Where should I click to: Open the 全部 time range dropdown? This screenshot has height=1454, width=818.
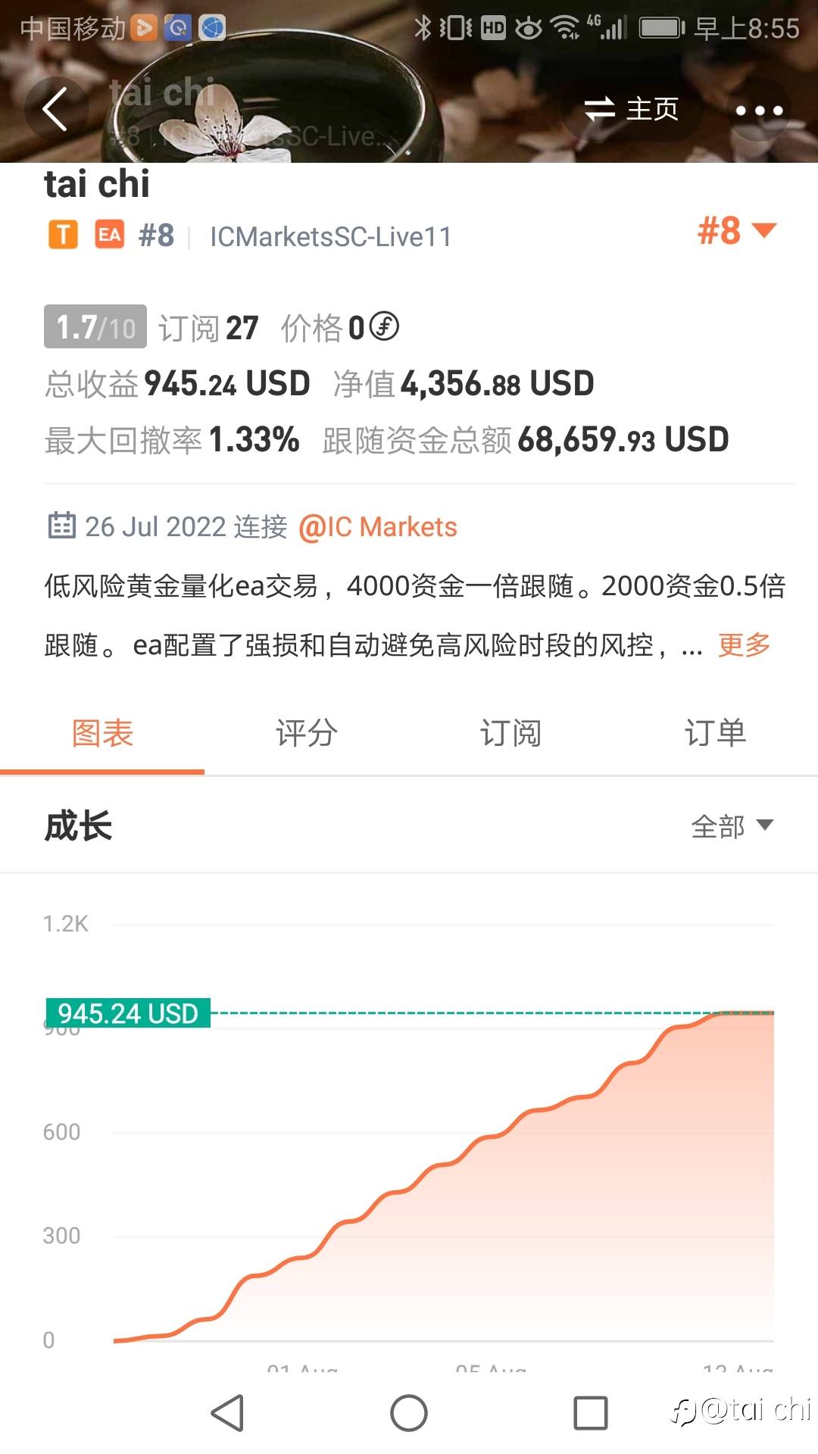click(x=732, y=825)
